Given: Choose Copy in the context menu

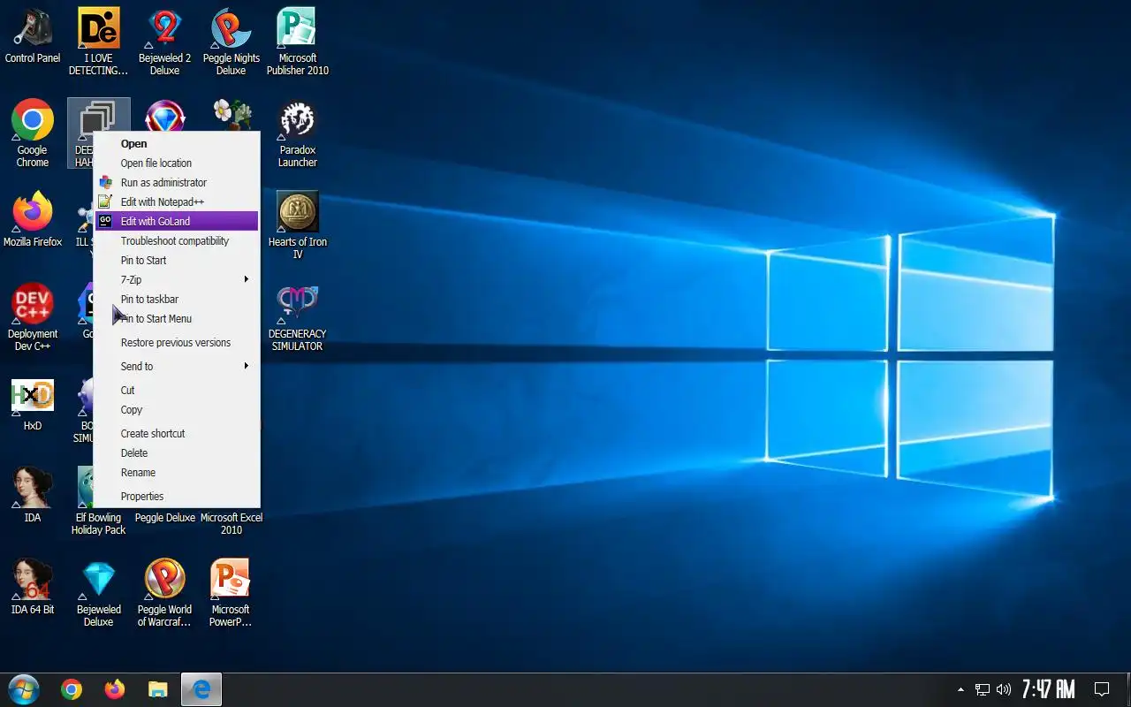Looking at the screenshot, I should [x=177, y=410].
